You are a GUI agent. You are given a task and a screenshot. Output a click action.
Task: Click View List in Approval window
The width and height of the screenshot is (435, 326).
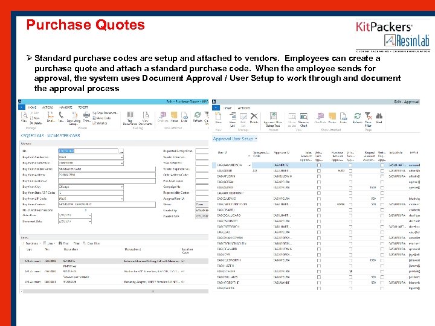pyautogui.click(x=233, y=119)
